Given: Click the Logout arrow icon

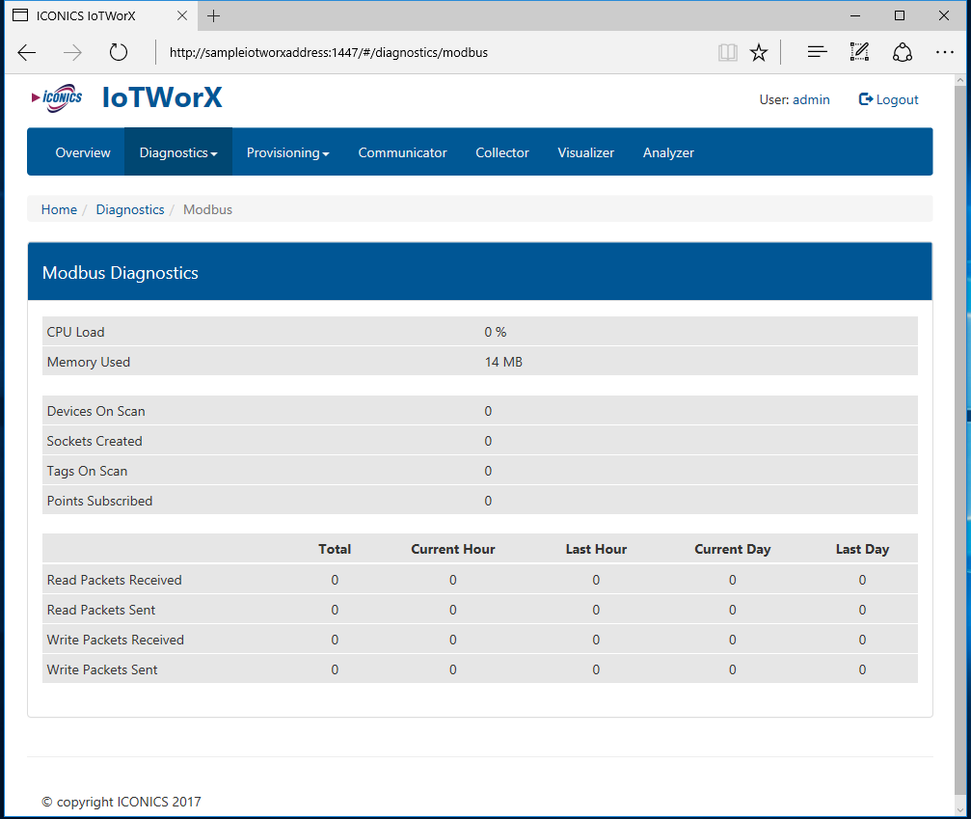Looking at the screenshot, I should (x=866, y=99).
